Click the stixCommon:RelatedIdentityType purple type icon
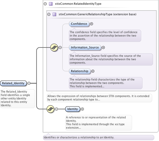This screenshot has height=141, width=159. click(51, 4)
